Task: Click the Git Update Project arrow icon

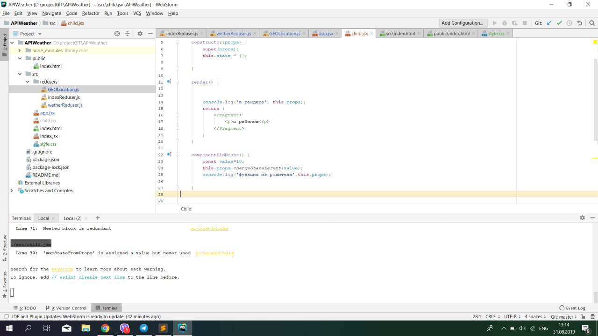Action: (x=549, y=23)
